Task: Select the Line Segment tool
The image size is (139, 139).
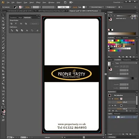Action: [x=3, y=35]
